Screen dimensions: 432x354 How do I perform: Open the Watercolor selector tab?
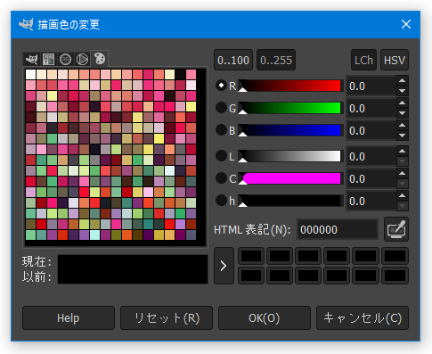click(65, 59)
